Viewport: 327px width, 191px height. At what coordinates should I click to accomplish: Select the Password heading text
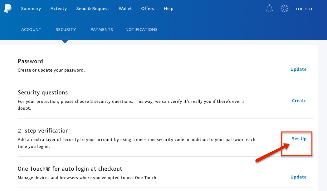31,61
